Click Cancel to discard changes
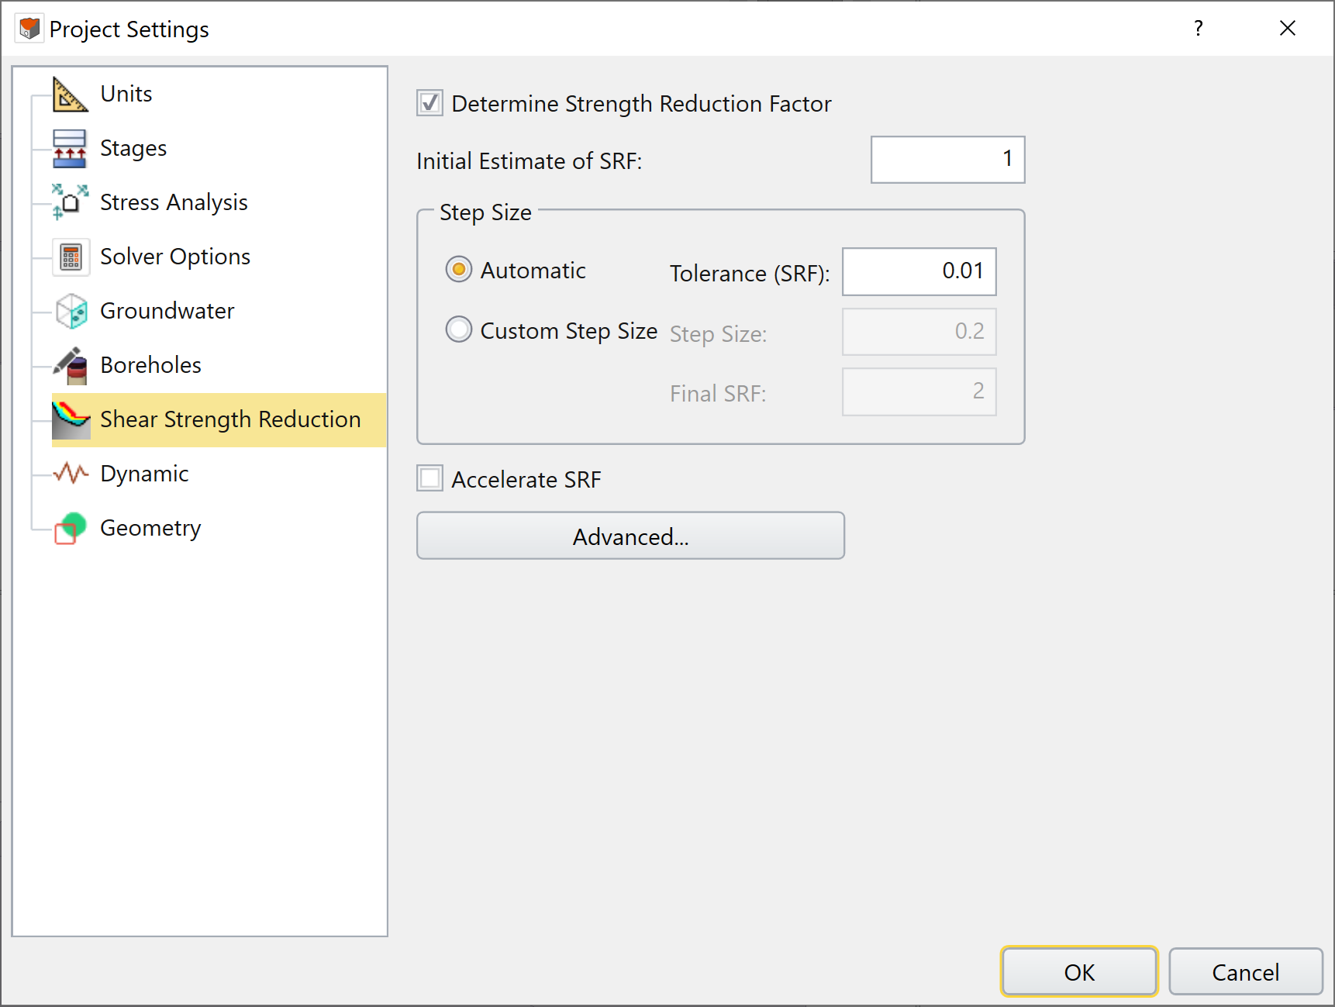 (1246, 971)
